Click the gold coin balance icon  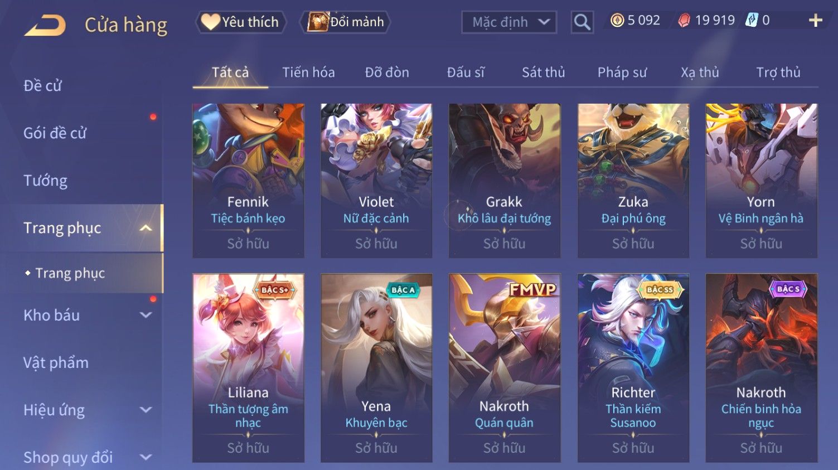(617, 21)
